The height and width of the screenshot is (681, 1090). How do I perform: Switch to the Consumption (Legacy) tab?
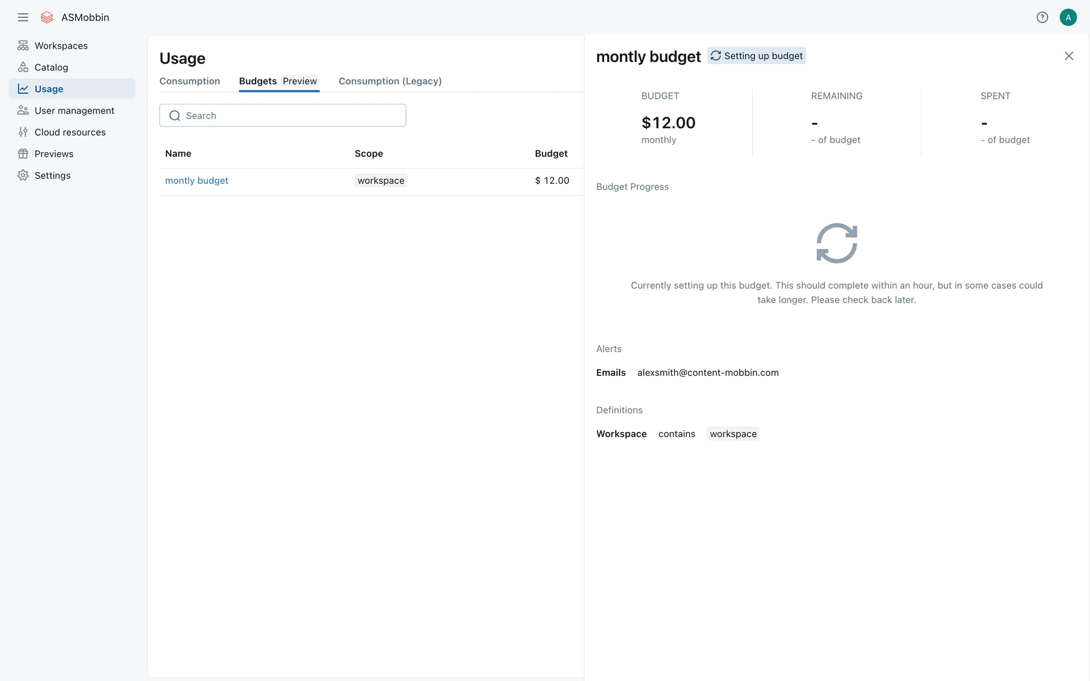click(389, 81)
